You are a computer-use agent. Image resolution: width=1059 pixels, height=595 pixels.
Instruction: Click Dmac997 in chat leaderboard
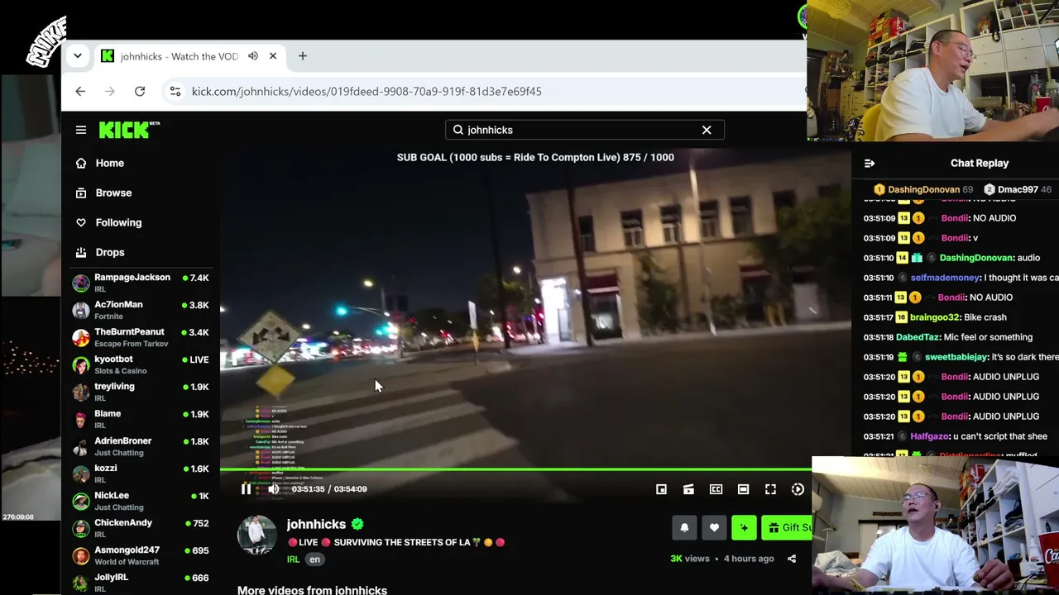[x=1018, y=190]
